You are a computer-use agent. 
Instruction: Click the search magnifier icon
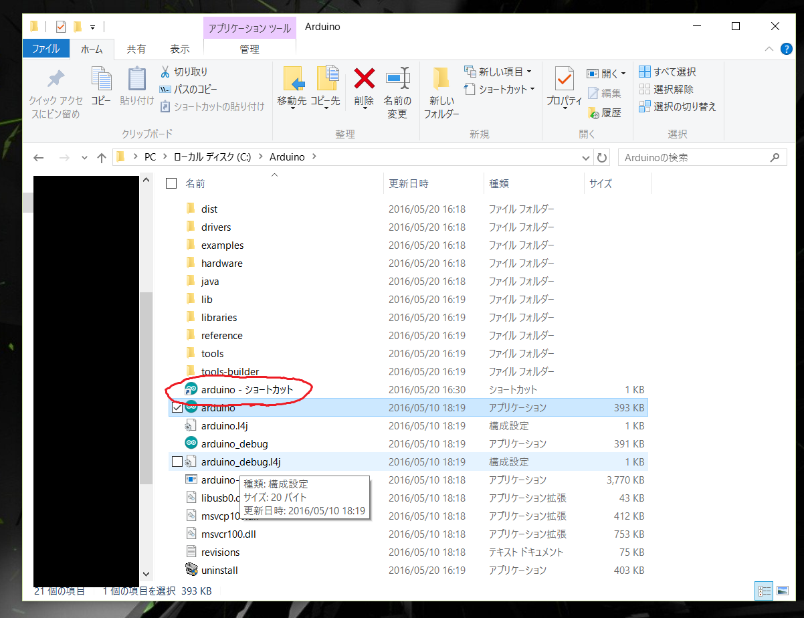[x=775, y=158]
